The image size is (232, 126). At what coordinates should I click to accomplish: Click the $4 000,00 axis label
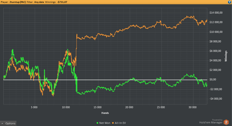click(x=215, y=61)
